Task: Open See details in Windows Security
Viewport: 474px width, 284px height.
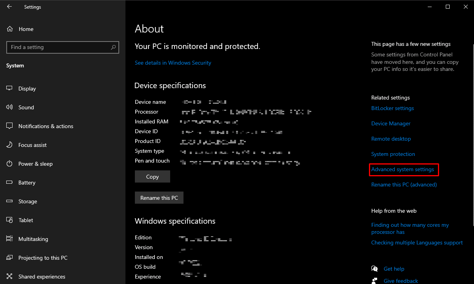Action: (x=173, y=63)
